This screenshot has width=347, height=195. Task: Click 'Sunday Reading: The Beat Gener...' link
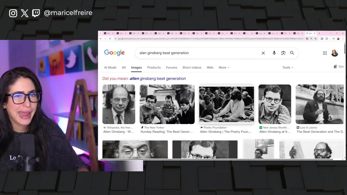[x=167, y=132]
